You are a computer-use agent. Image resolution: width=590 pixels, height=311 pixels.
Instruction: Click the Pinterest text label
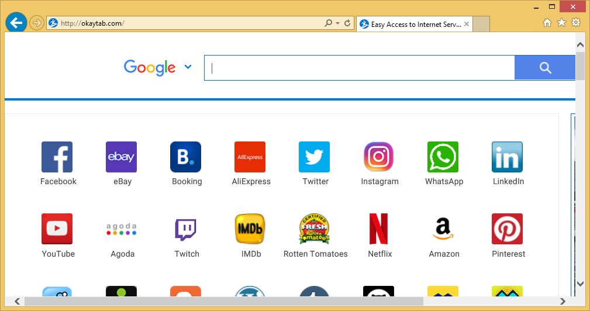(508, 254)
